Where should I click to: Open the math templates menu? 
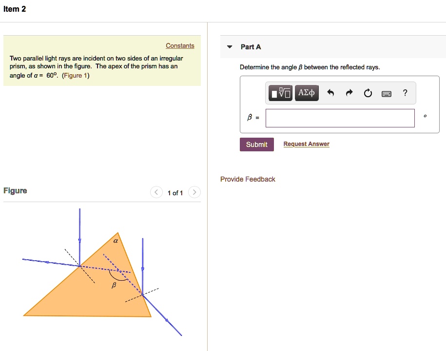(x=280, y=93)
